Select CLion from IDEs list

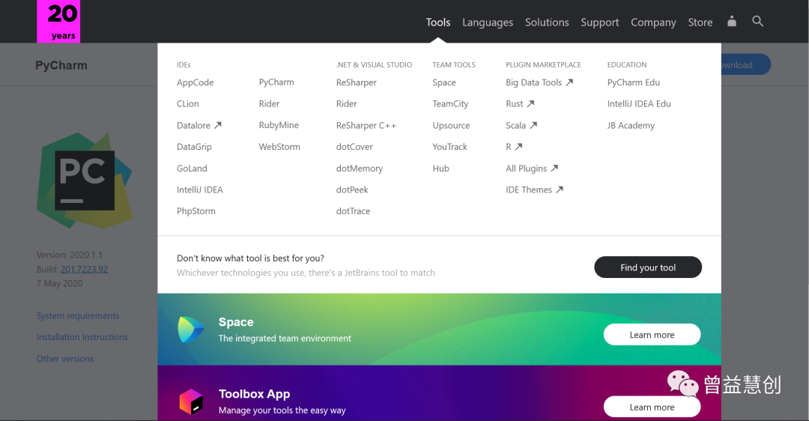188,103
